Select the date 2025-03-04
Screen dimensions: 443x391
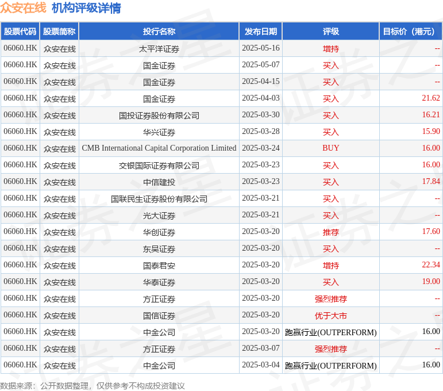pos(261,365)
